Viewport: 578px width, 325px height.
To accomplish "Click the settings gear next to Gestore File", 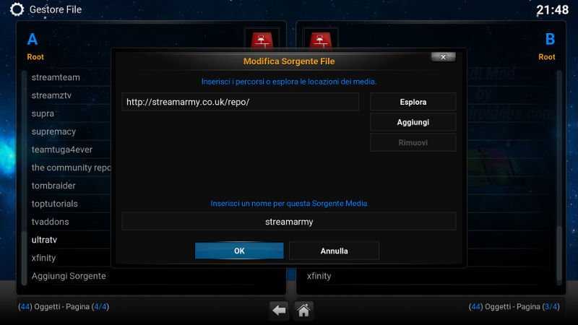I will point(17,9).
